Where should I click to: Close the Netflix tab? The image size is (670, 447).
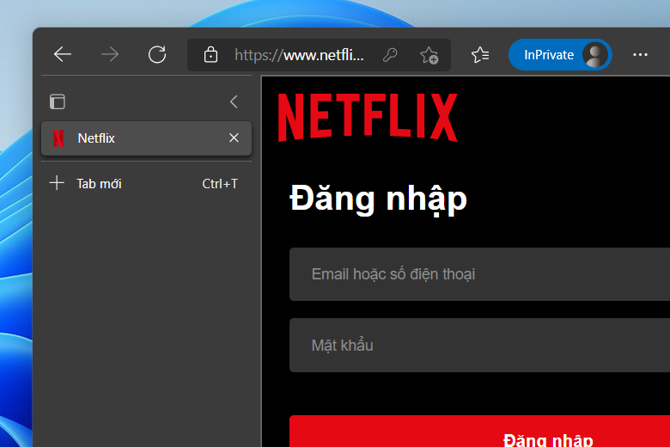[x=234, y=138]
